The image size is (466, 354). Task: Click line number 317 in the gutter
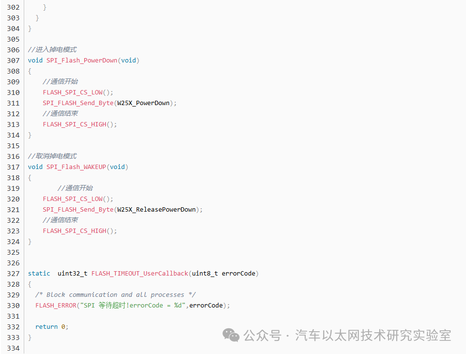click(13, 167)
